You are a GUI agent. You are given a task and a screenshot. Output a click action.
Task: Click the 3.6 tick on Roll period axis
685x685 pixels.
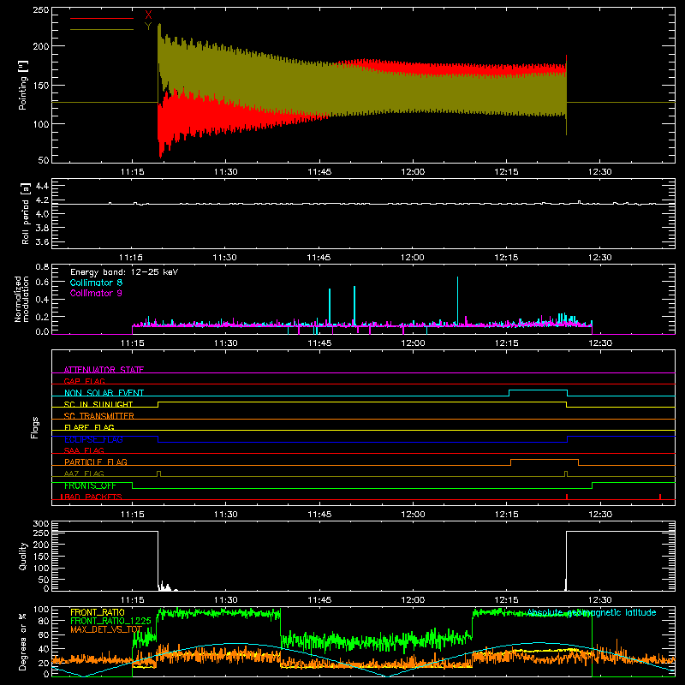click(x=42, y=241)
